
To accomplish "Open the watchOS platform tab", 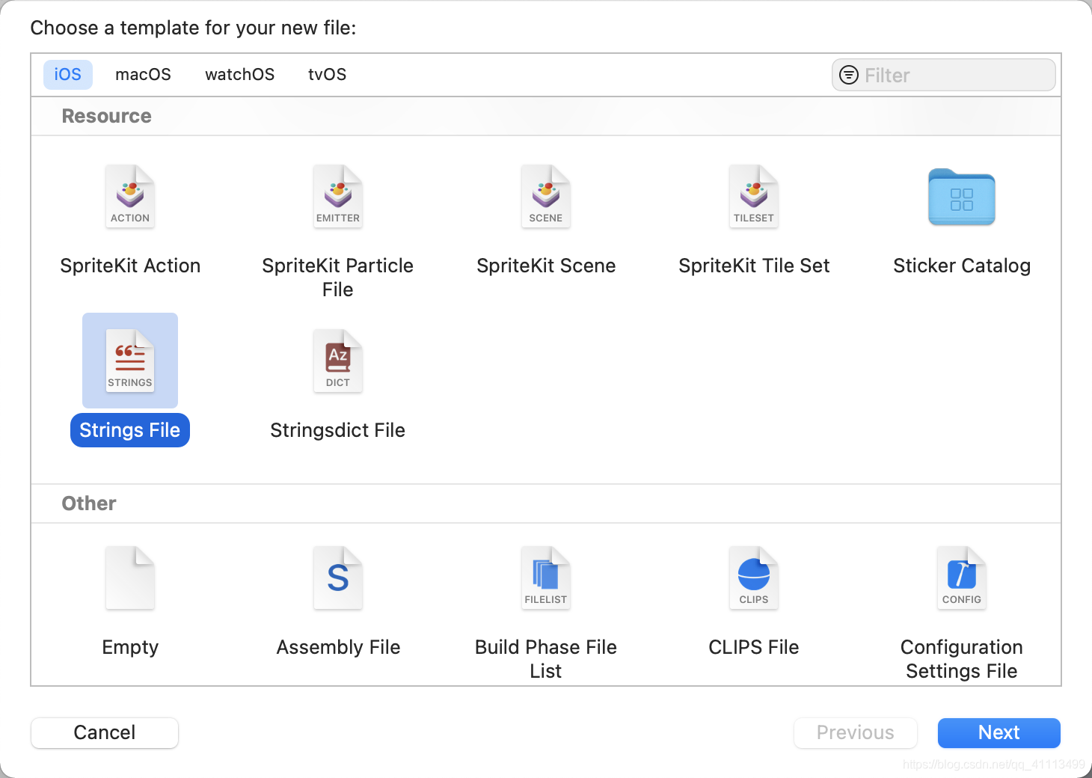I will point(239,75).
